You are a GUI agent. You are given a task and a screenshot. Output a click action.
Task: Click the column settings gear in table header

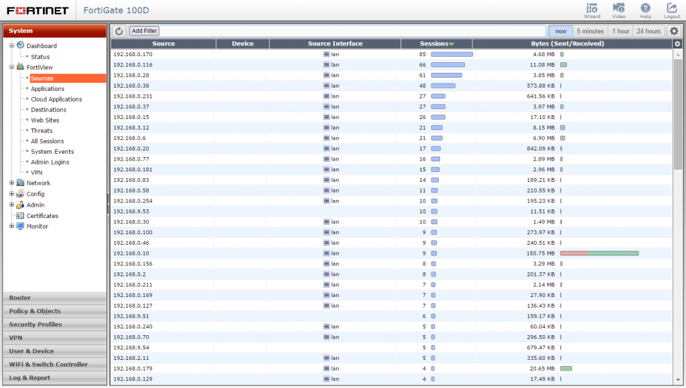tap(677, 43)
